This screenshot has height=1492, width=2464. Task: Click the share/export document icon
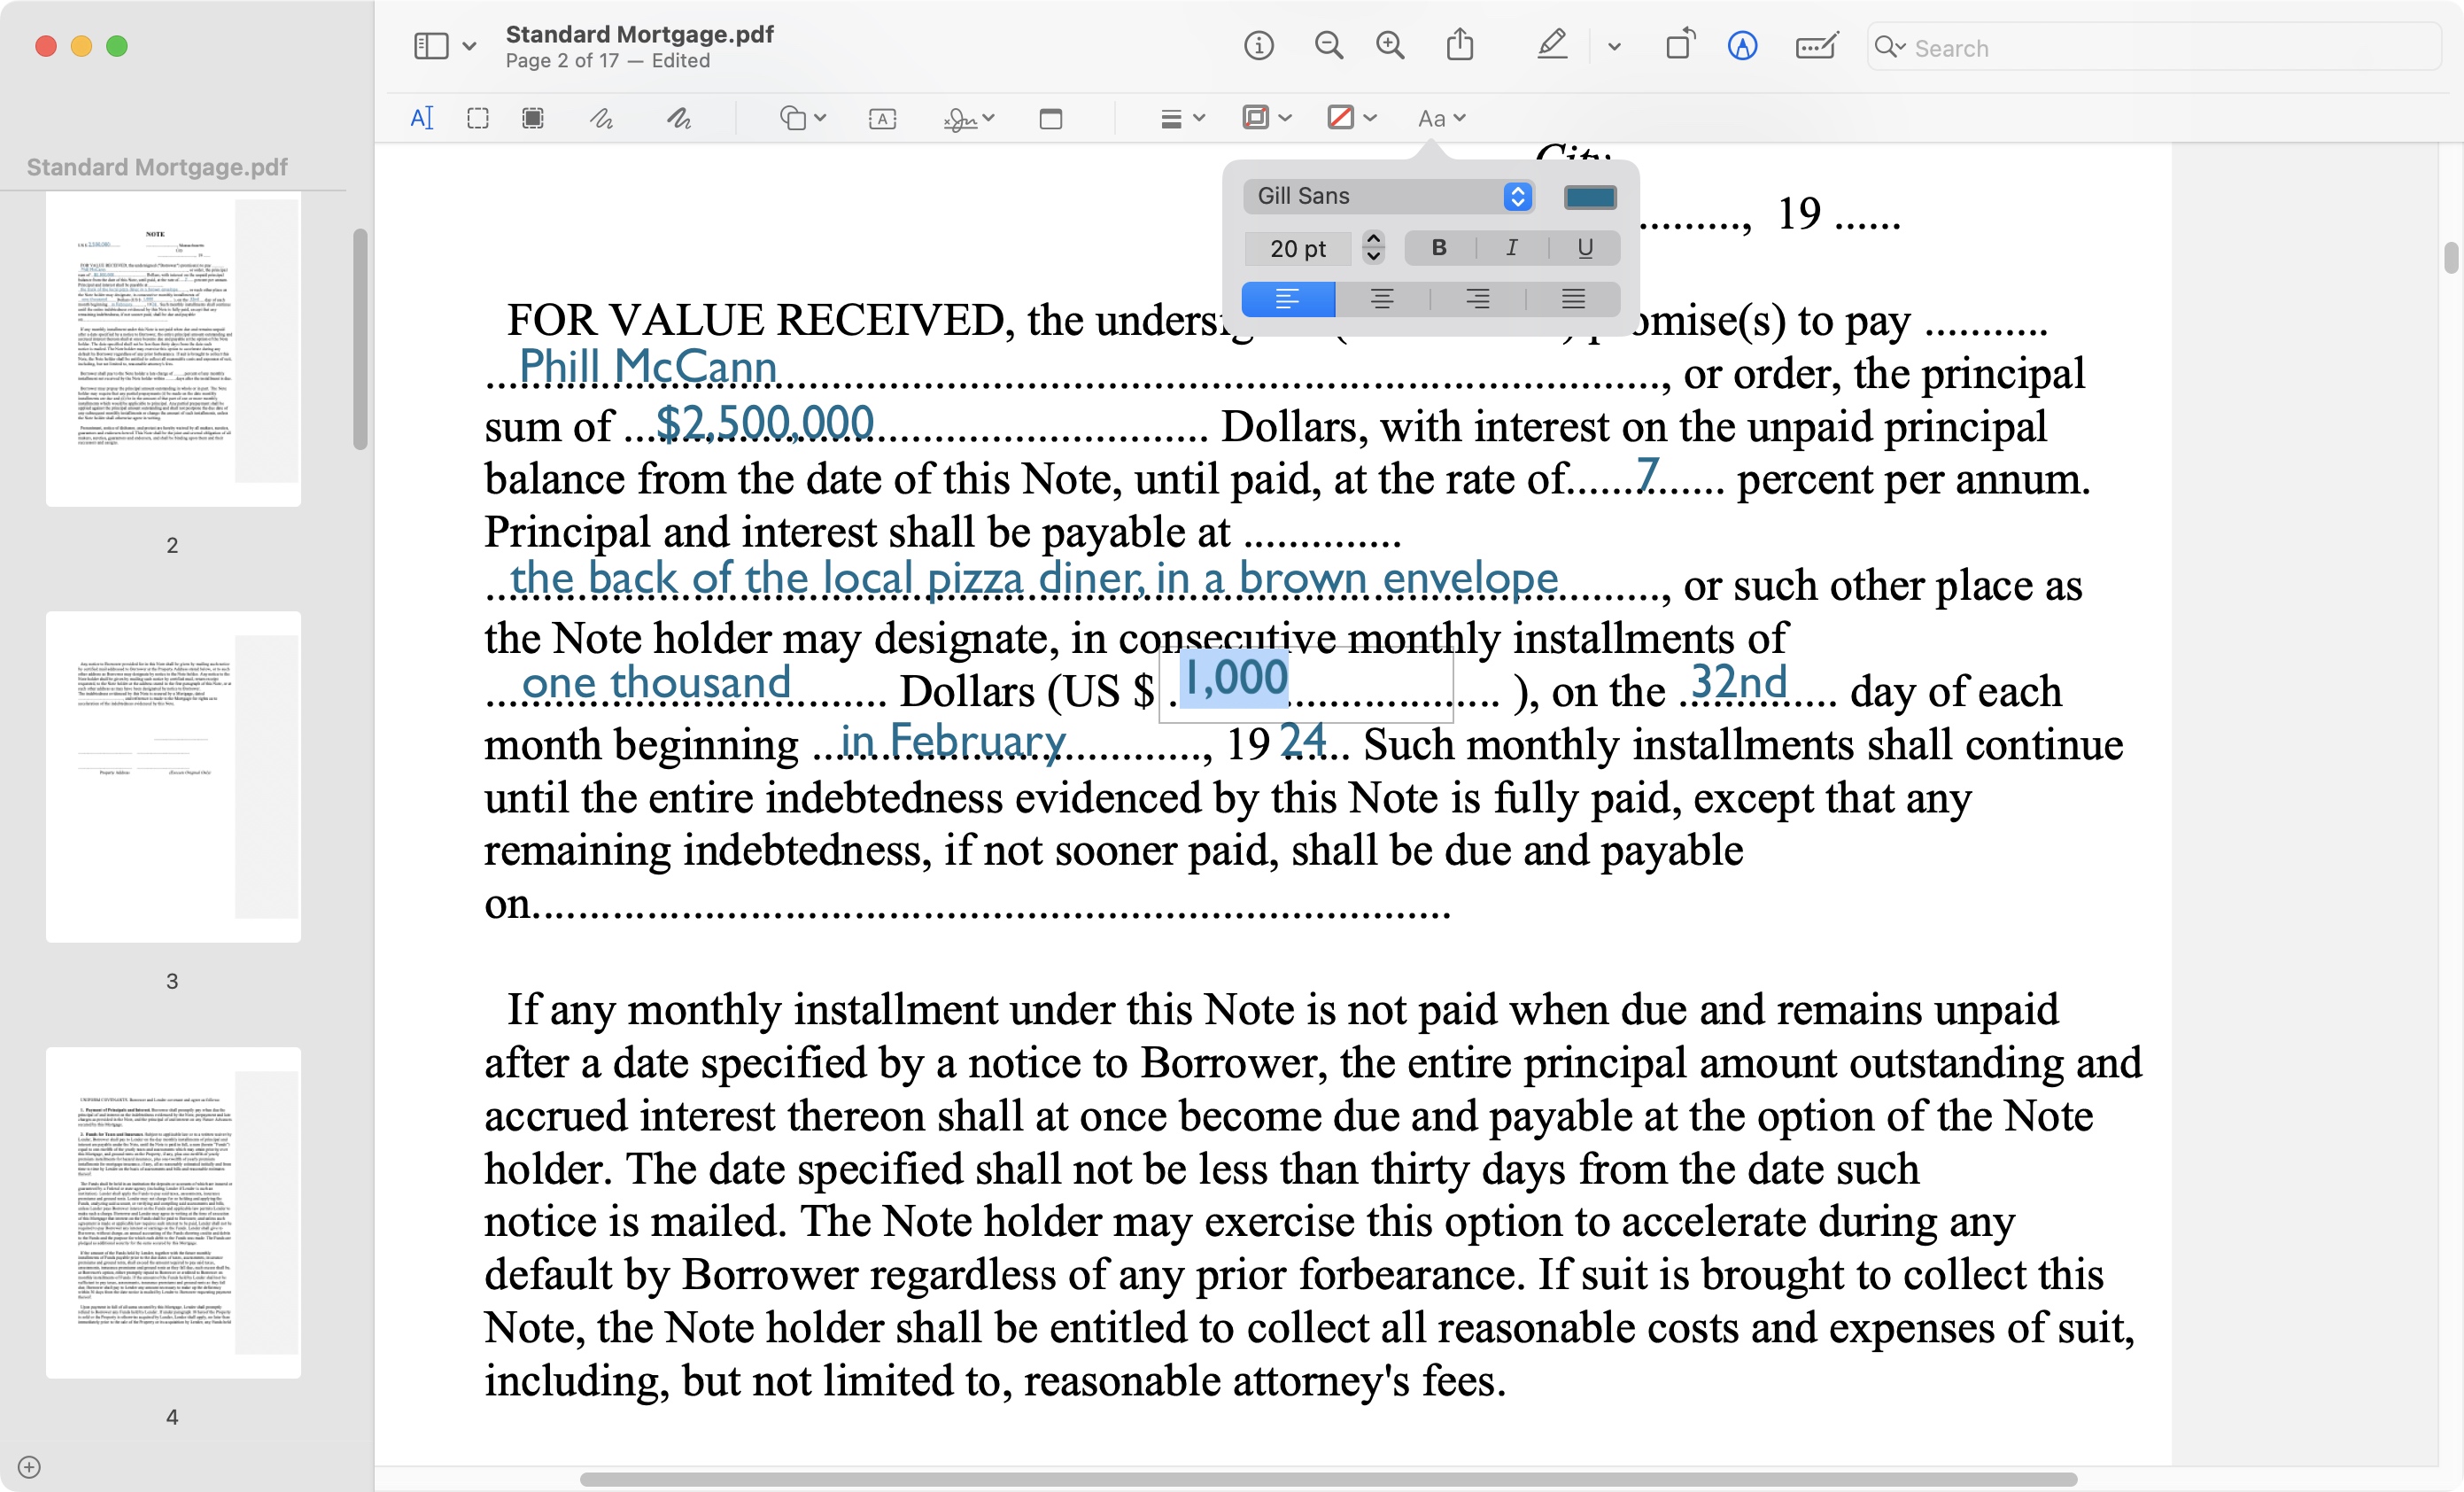pos(1462,48)
